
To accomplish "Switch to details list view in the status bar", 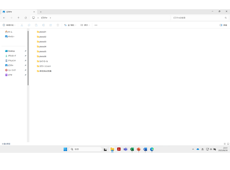I will (225, 144).
